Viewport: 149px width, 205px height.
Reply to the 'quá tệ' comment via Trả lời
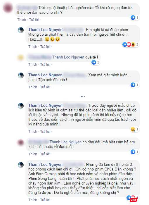click(45, 65)
